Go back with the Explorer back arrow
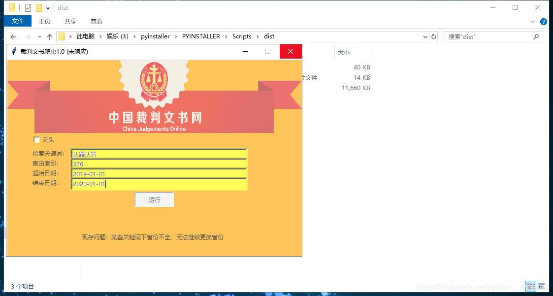Image resolution: width=553 pixels, height=296 pixels. coord(13,36)
